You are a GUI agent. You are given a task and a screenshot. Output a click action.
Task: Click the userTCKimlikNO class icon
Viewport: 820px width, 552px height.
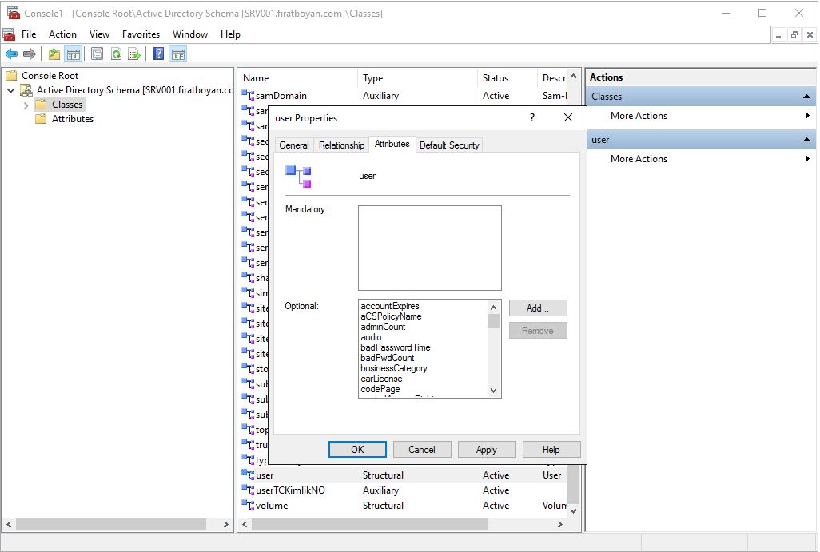tap(248, 490)
